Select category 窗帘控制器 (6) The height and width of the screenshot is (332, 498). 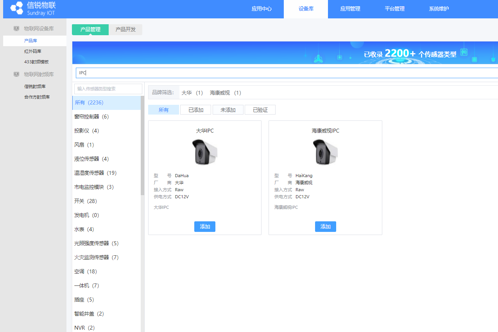[x=106, y=117]
